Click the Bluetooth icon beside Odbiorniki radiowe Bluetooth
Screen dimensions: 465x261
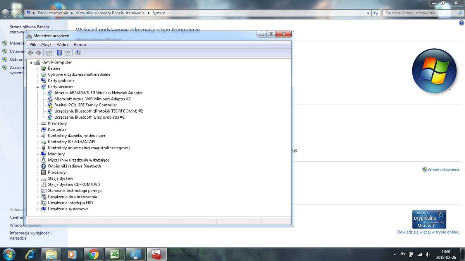pyautogui.click(x=43, y=166)
